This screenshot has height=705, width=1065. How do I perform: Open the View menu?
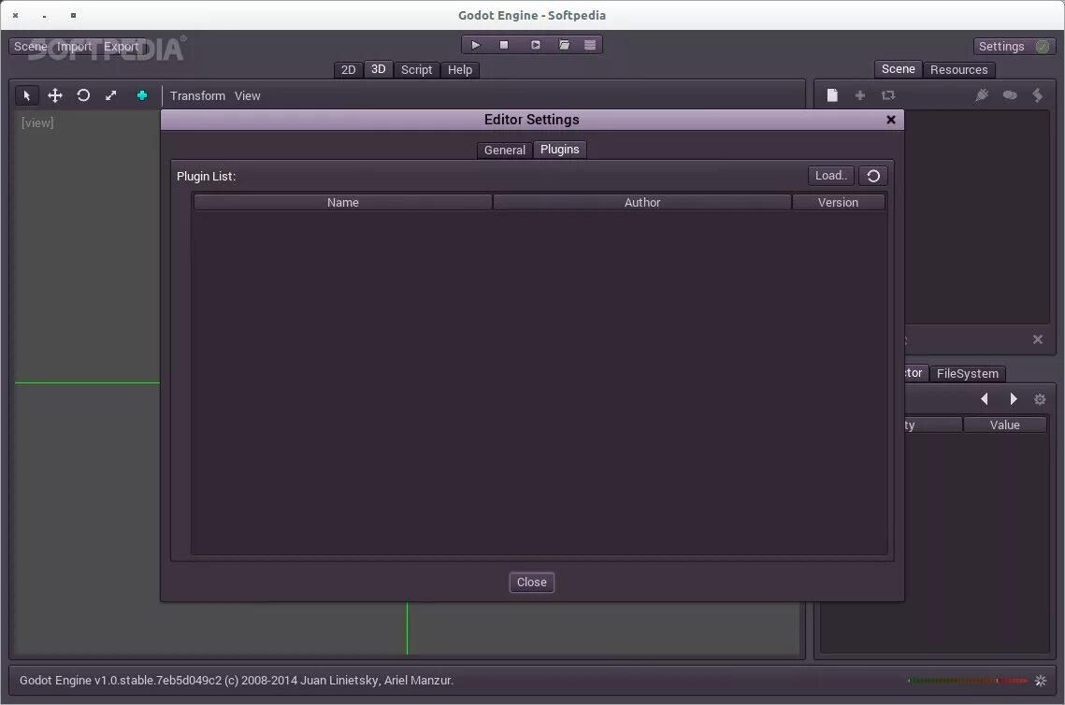tap(247, 95)
